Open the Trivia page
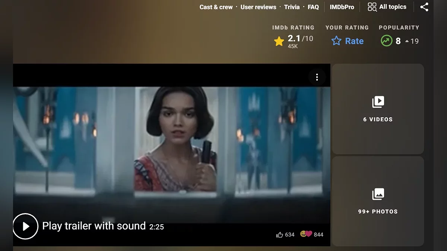Image resolution: width=447 pixels, height=251 pixels. coord(292,7)
